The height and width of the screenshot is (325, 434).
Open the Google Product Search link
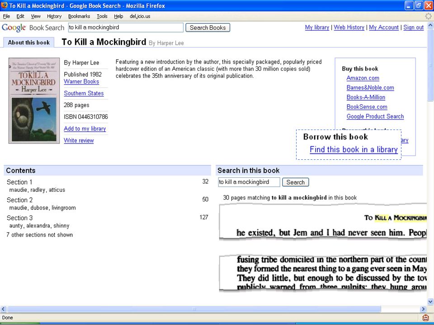coord(375,116)
